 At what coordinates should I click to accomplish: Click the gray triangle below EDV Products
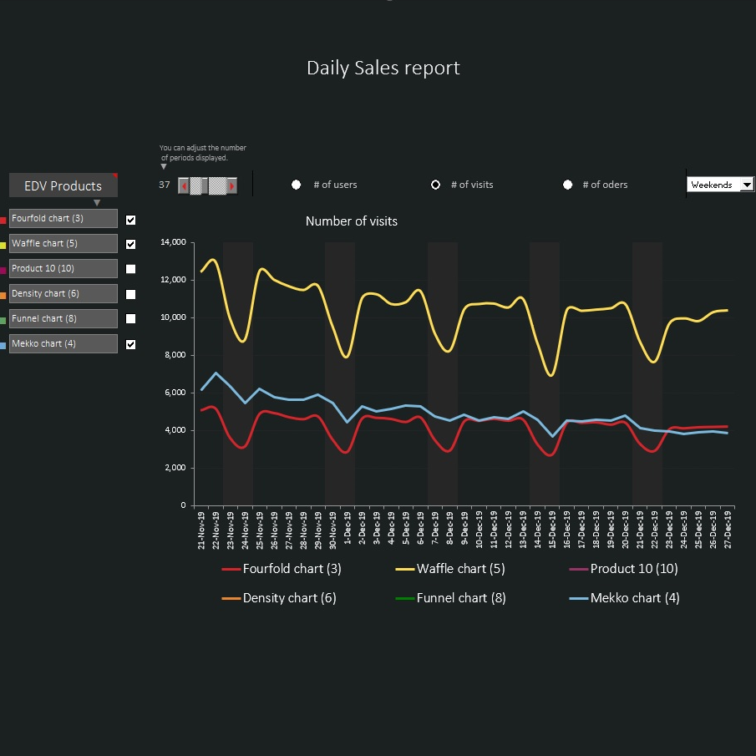pos(98,202)
